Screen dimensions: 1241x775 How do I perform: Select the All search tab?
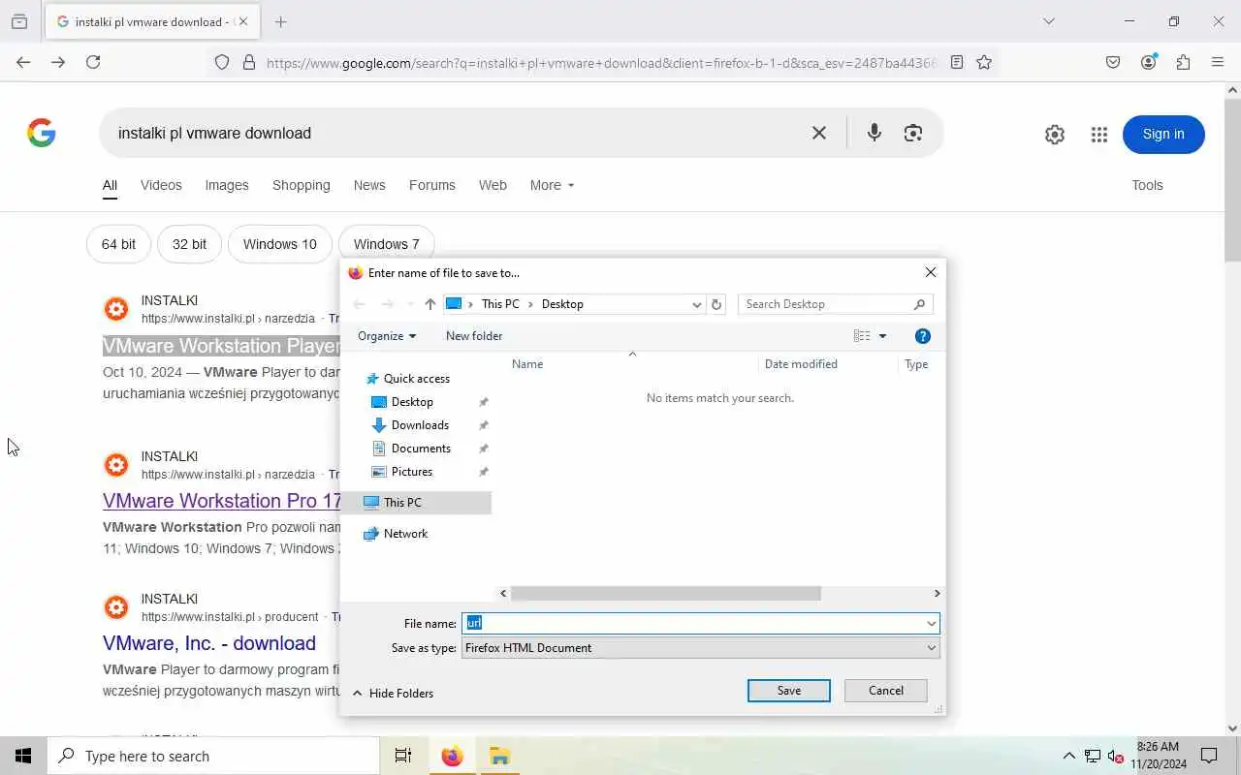(110, 185)
